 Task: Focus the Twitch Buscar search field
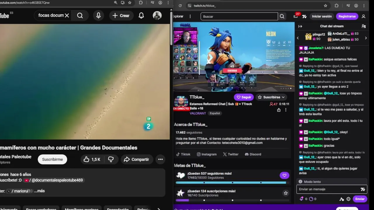pyautogui.click(x=239, y=16)
